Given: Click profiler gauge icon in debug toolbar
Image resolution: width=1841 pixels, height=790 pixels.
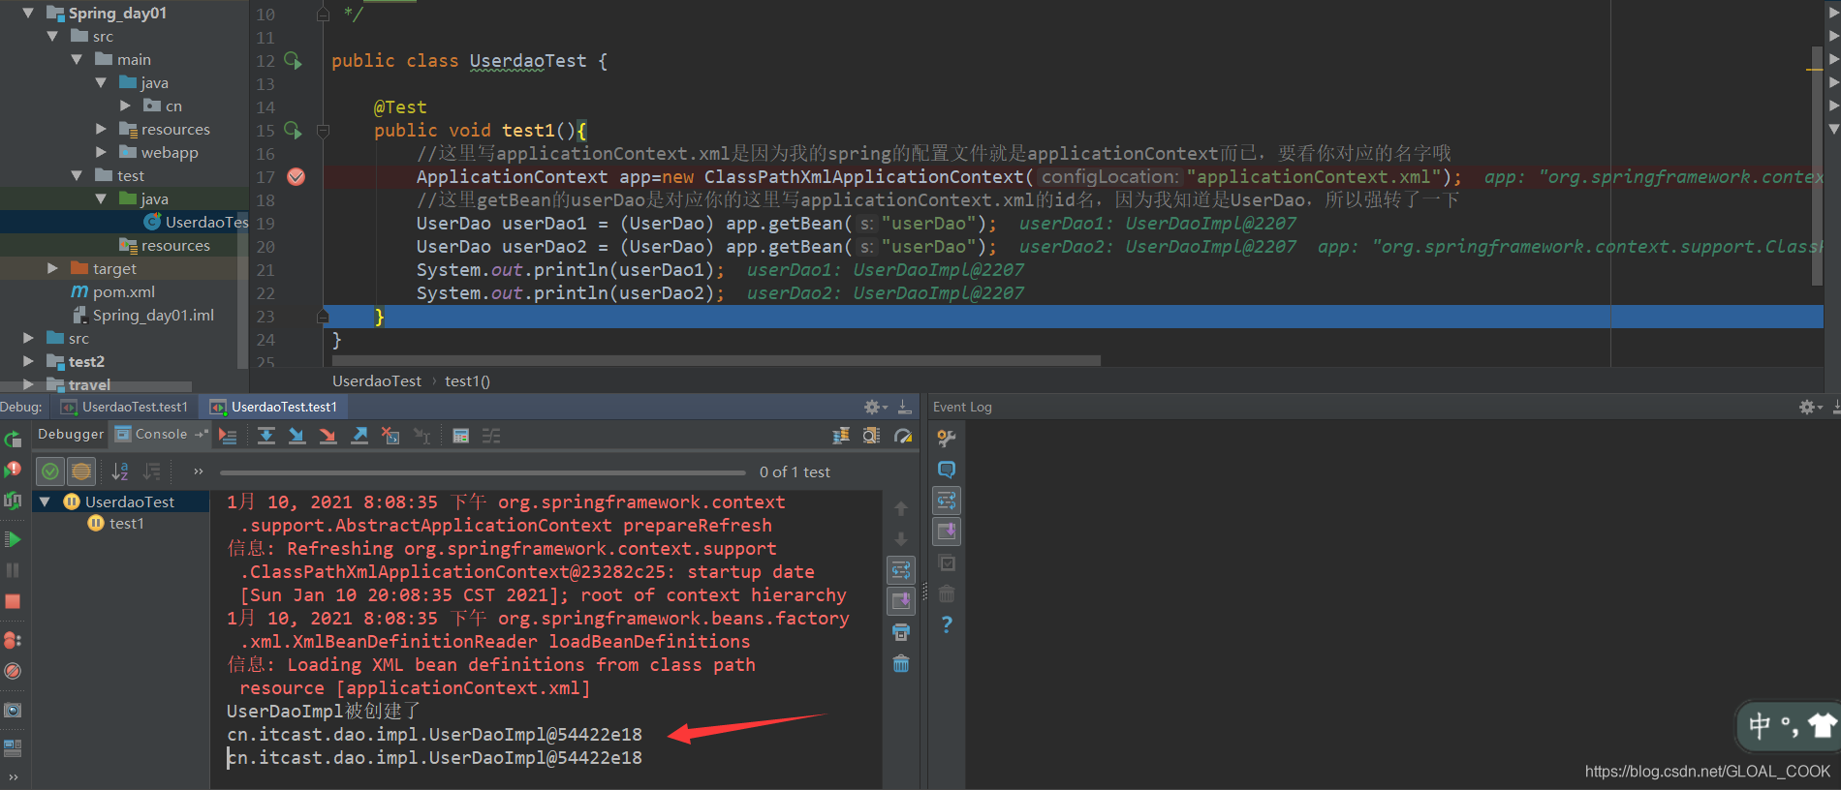Looking at the screenshot, I should click(903, 436).
